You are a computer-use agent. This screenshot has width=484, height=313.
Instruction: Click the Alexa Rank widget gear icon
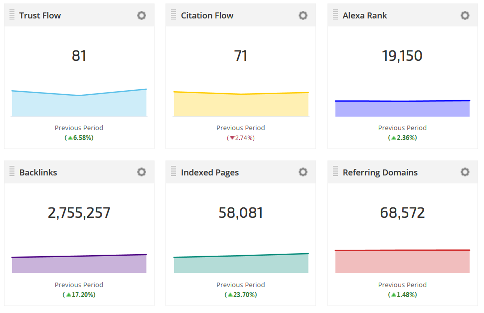[465, 15]
